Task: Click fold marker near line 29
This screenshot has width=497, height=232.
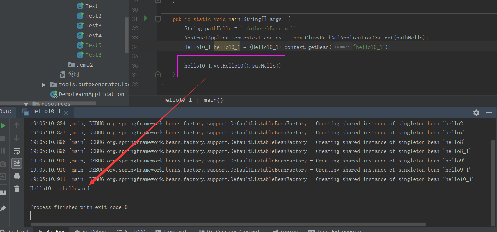Action: pyautogui.click(x=158, y=2)
